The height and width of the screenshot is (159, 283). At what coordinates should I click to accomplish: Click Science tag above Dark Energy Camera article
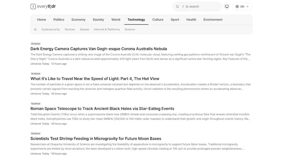pos(36,43)
